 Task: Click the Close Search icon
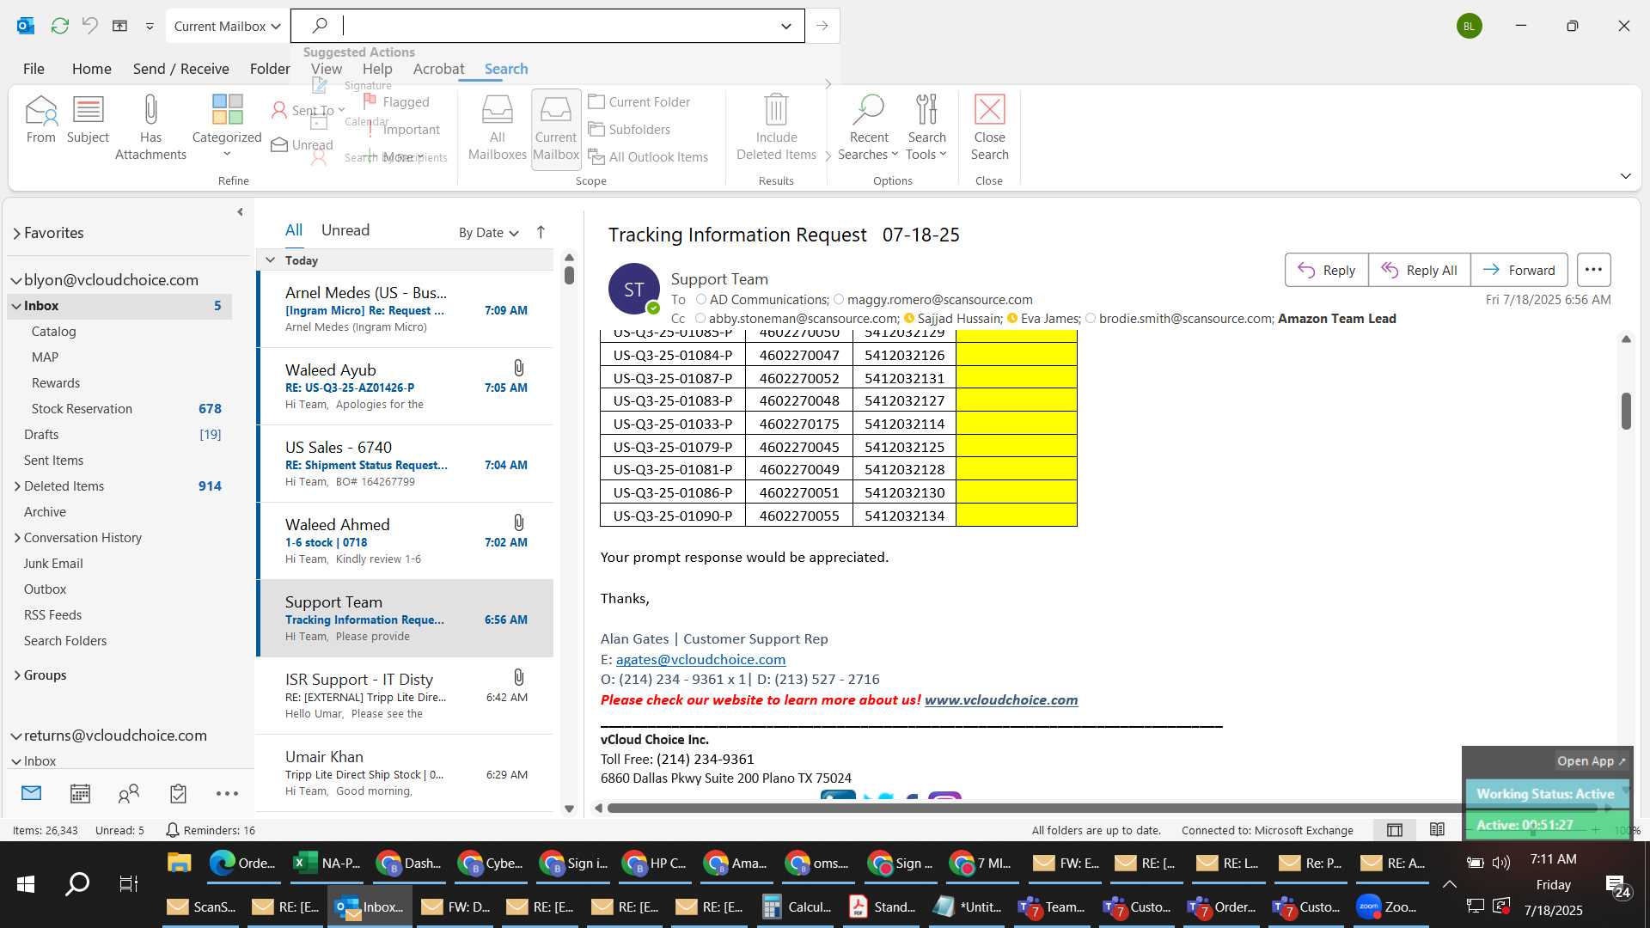point(989,127)
